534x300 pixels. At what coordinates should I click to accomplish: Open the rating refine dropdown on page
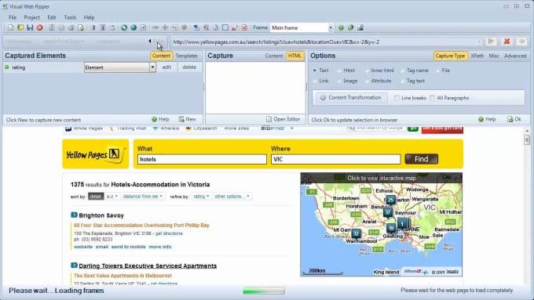201,197
